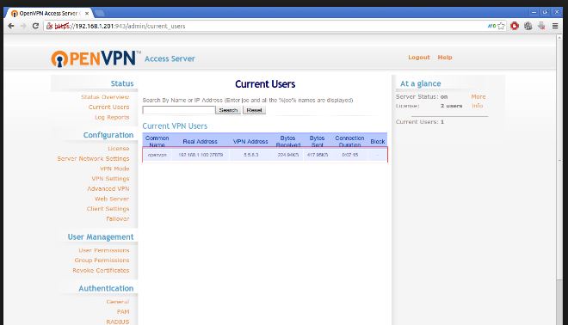The width and height of the screenshot is (568, 325).
Task: Click the VPN address cell of openvpn row
Action: point(250,155)
